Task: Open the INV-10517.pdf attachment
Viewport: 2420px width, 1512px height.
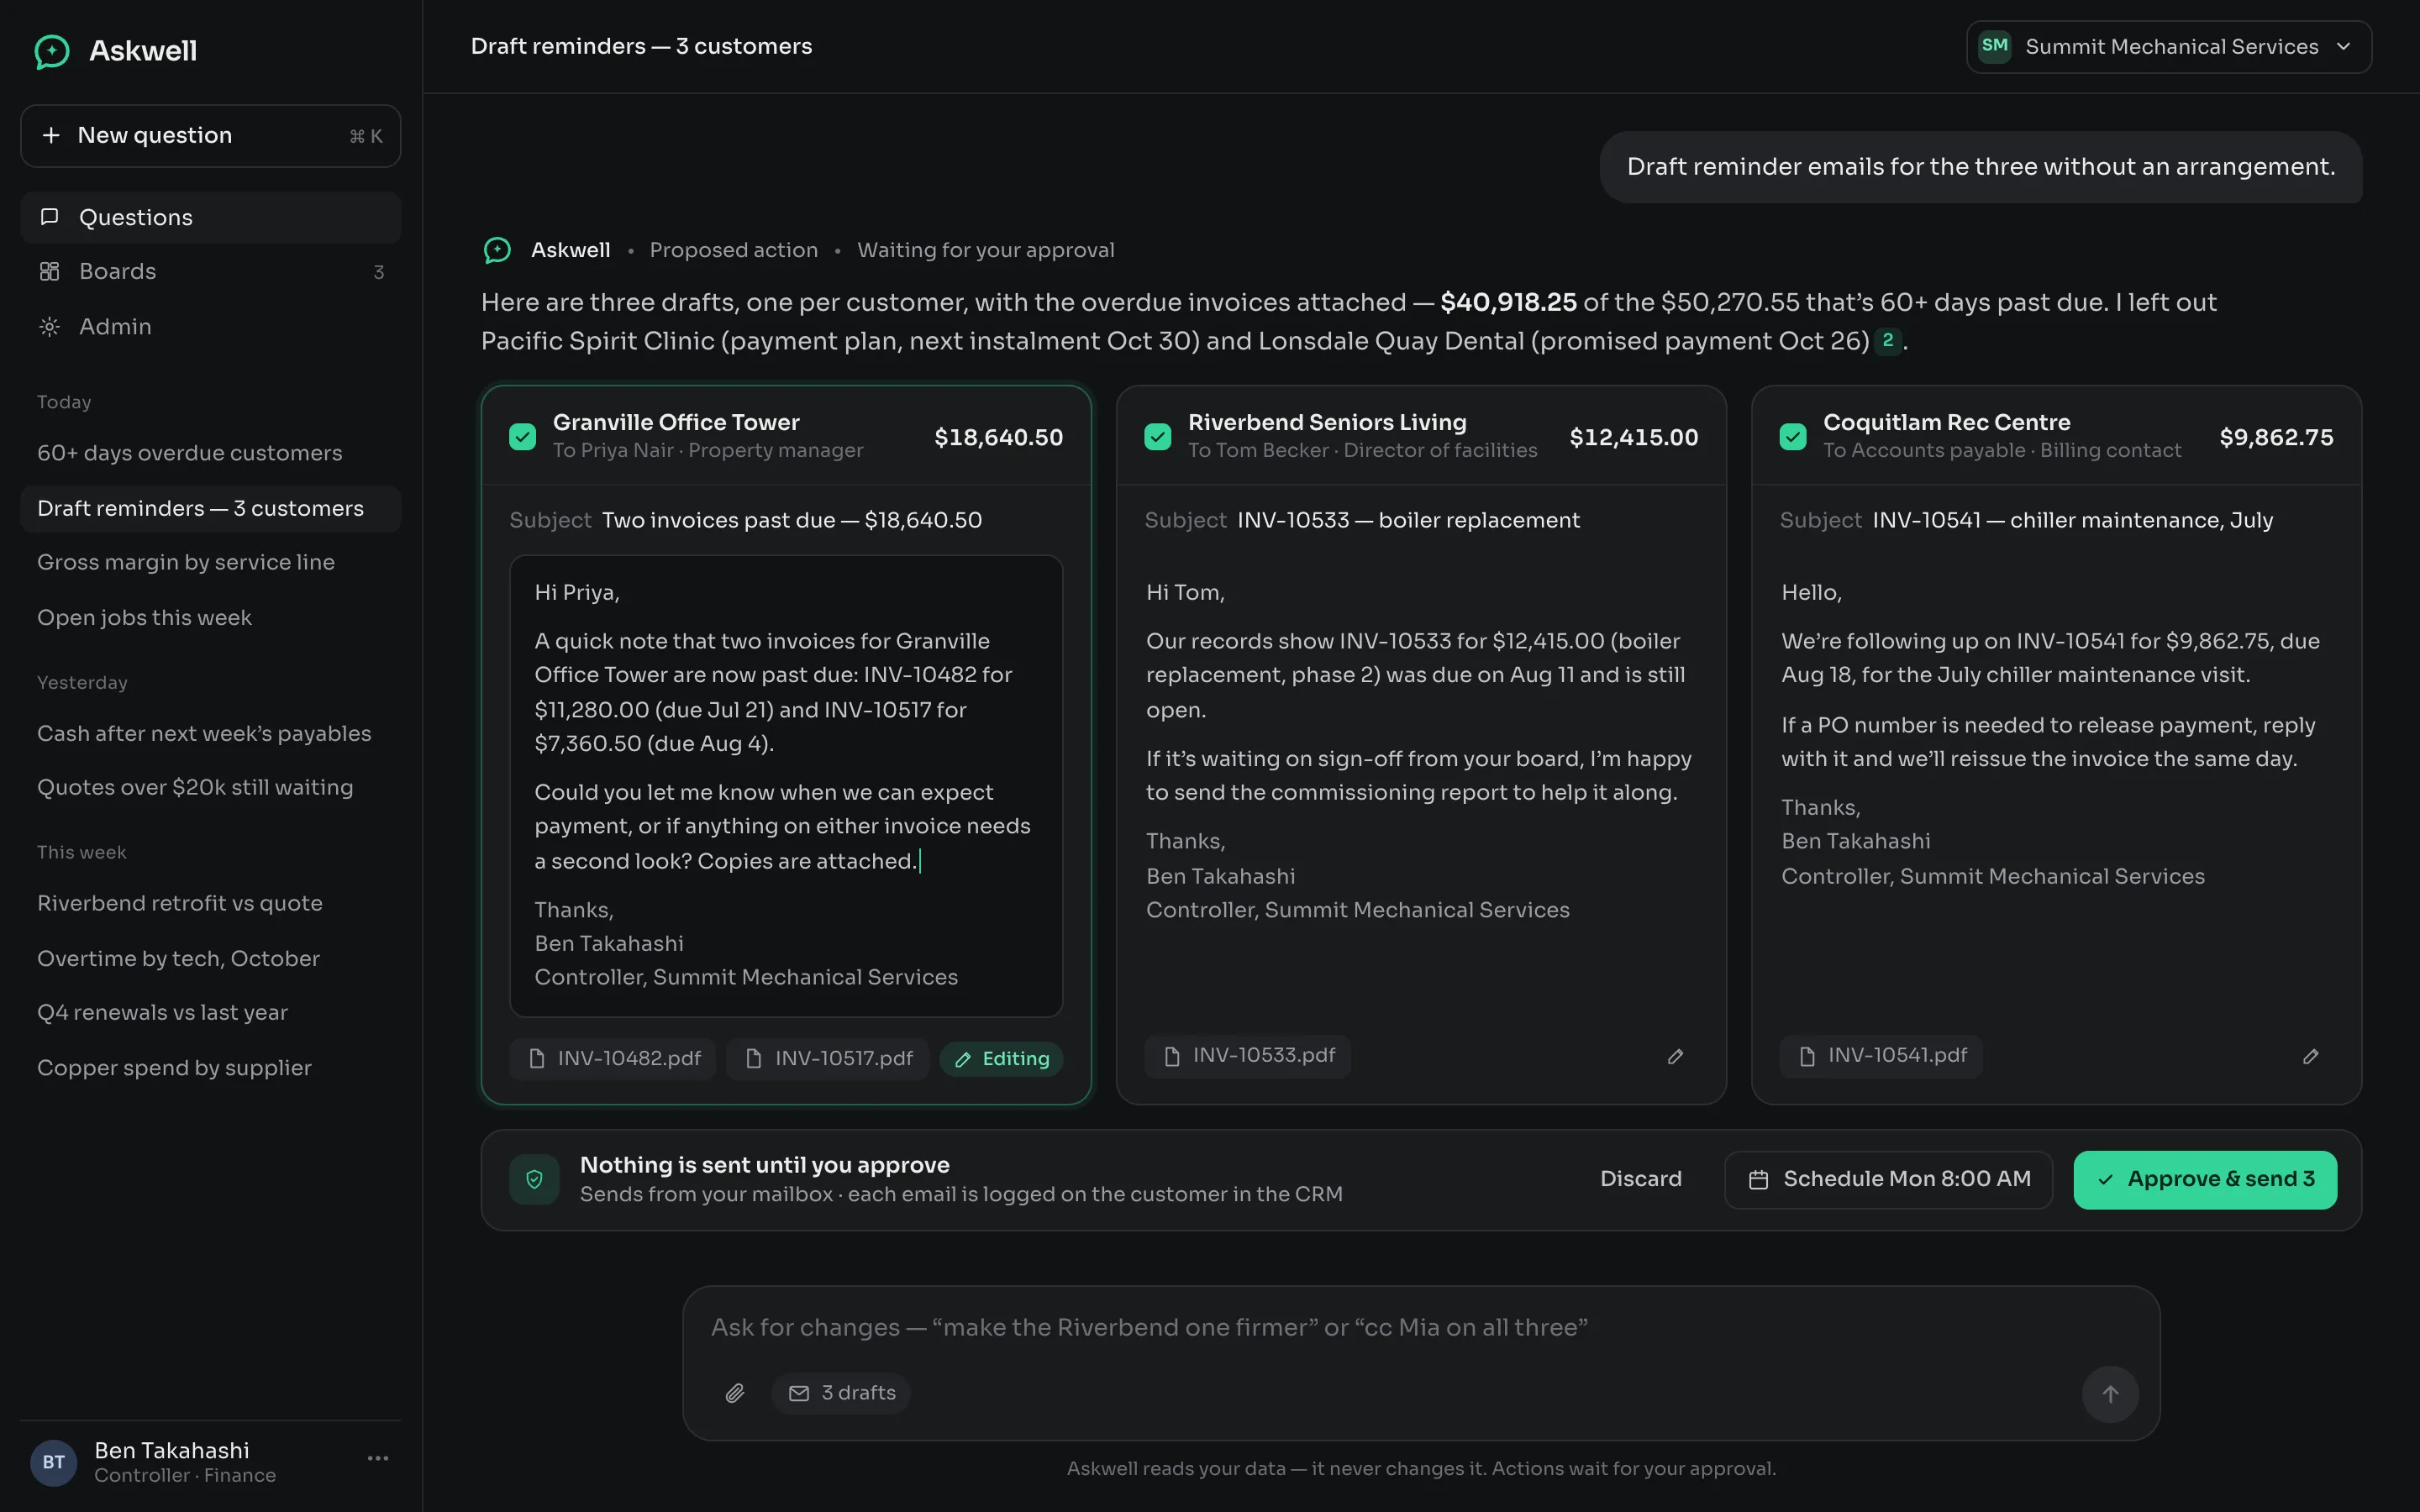Action: click(828, 1058)
